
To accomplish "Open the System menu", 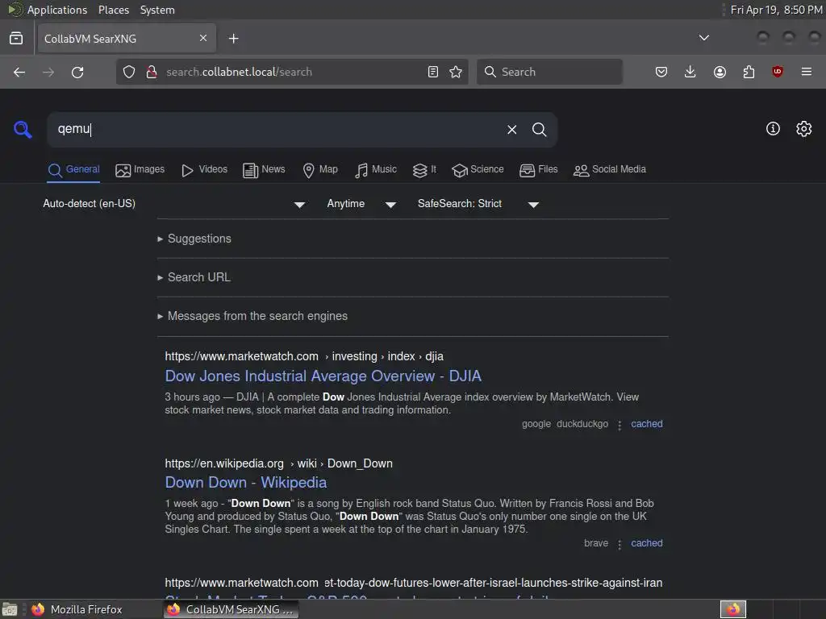I will pyautogui.click(x=157, y=10).
